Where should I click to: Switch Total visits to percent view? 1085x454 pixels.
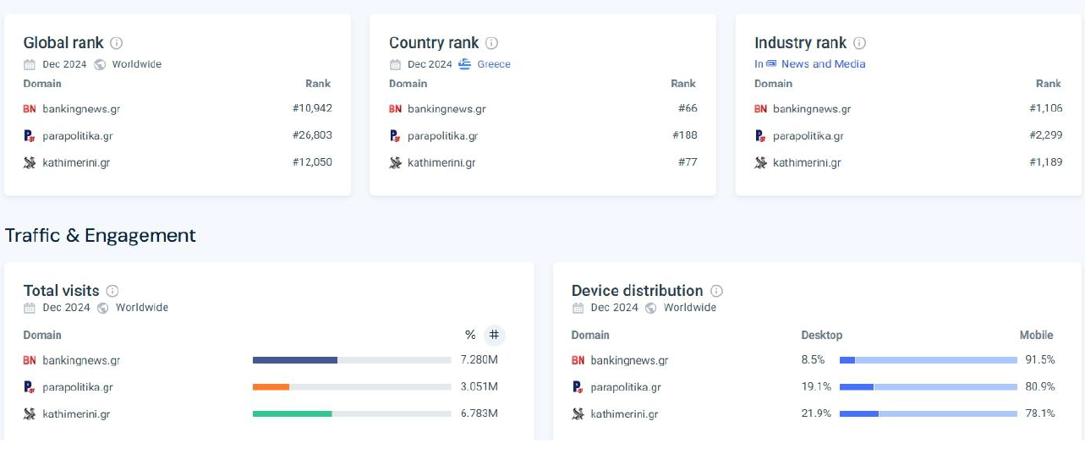tap(470, 335)
